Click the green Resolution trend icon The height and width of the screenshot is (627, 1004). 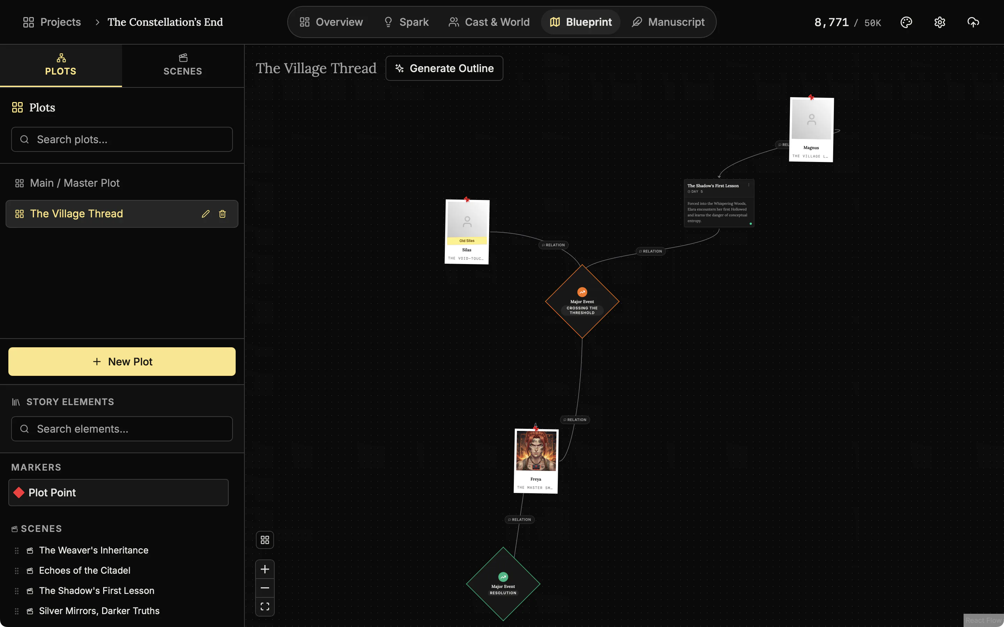pyautogui.click(x=503, y=577)
